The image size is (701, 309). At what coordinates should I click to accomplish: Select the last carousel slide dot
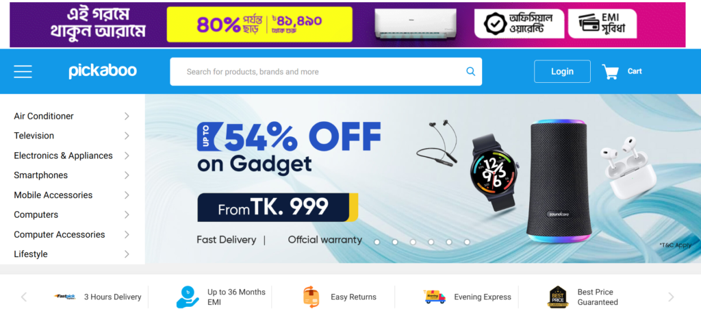[x=467, y=242]
